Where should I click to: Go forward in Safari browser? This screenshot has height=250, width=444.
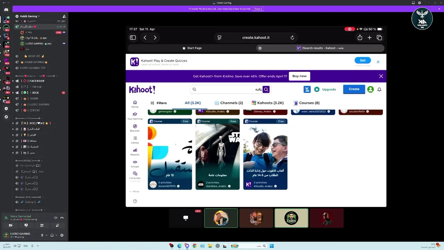point(155,37)
